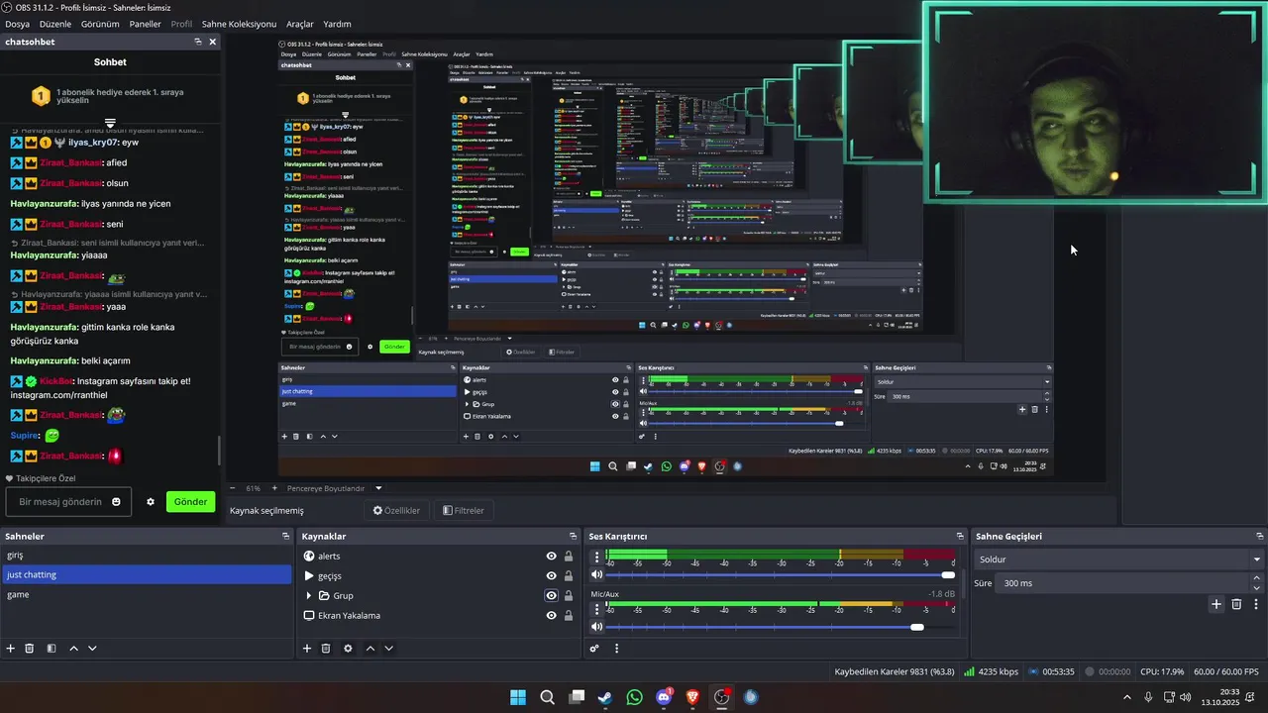Toggle lock on geçişs source
Viewport: 1268px width, 713px height.
pyautogui.click(x=569, y=576)
